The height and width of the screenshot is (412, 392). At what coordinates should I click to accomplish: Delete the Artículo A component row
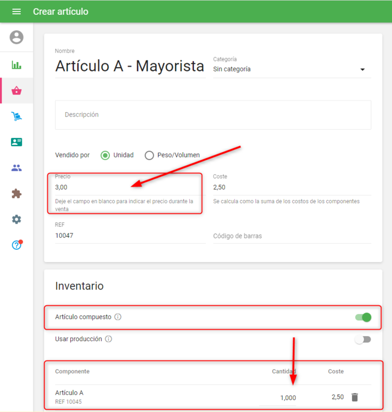(355, 397)
